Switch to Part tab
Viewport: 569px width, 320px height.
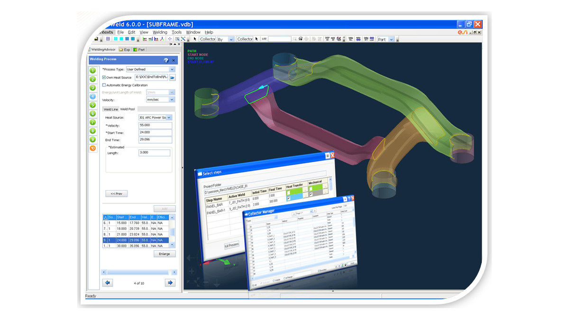[139, 49]
